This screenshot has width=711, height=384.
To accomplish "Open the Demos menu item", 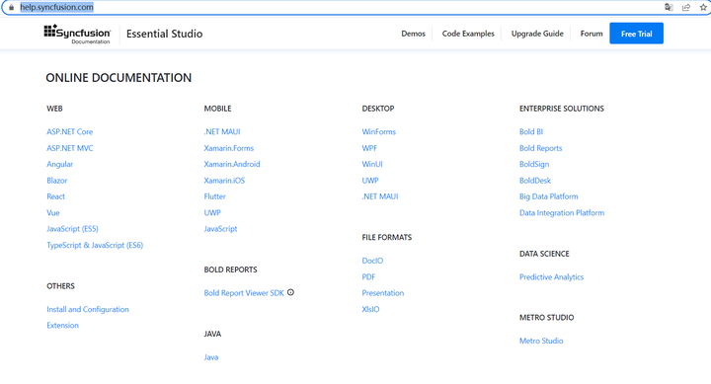I will tap(413, 34).
